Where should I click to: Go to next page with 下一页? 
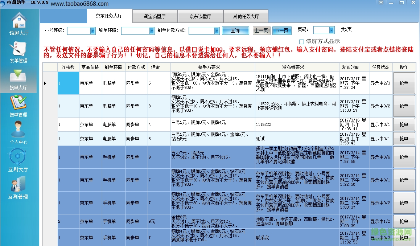tap(282, 31)
